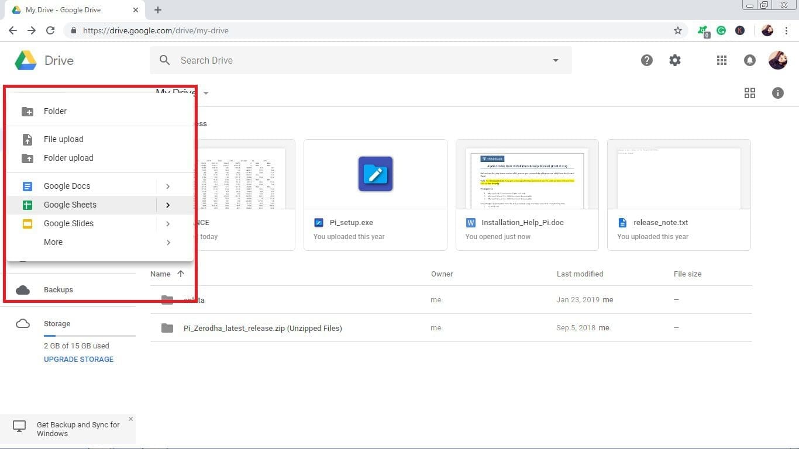Open the Grammarly extension icon
The image size is (799, 449).
coord(721,30)
